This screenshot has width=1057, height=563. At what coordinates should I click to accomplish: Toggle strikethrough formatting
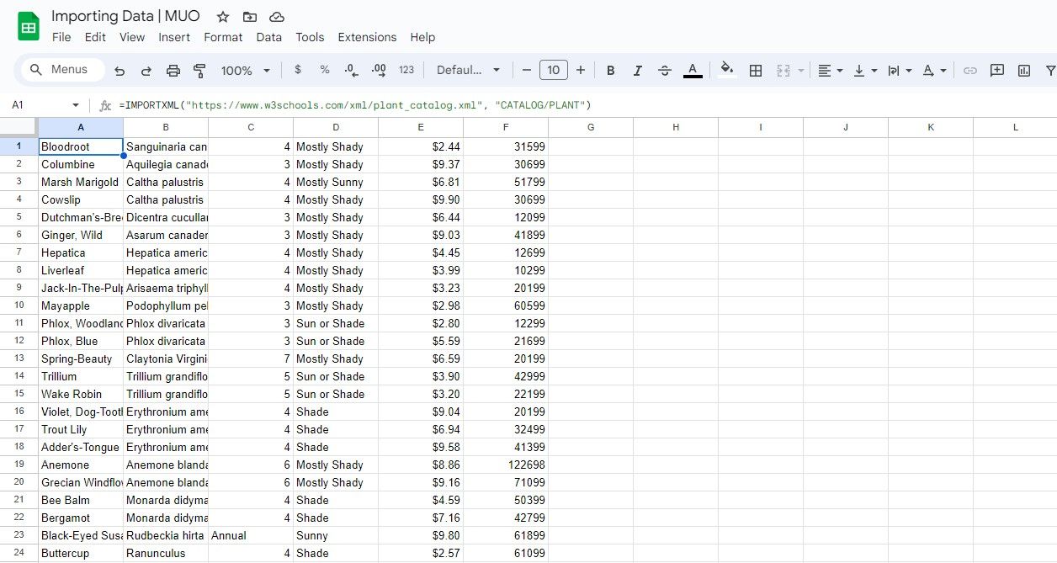click(x=664, y=71)
